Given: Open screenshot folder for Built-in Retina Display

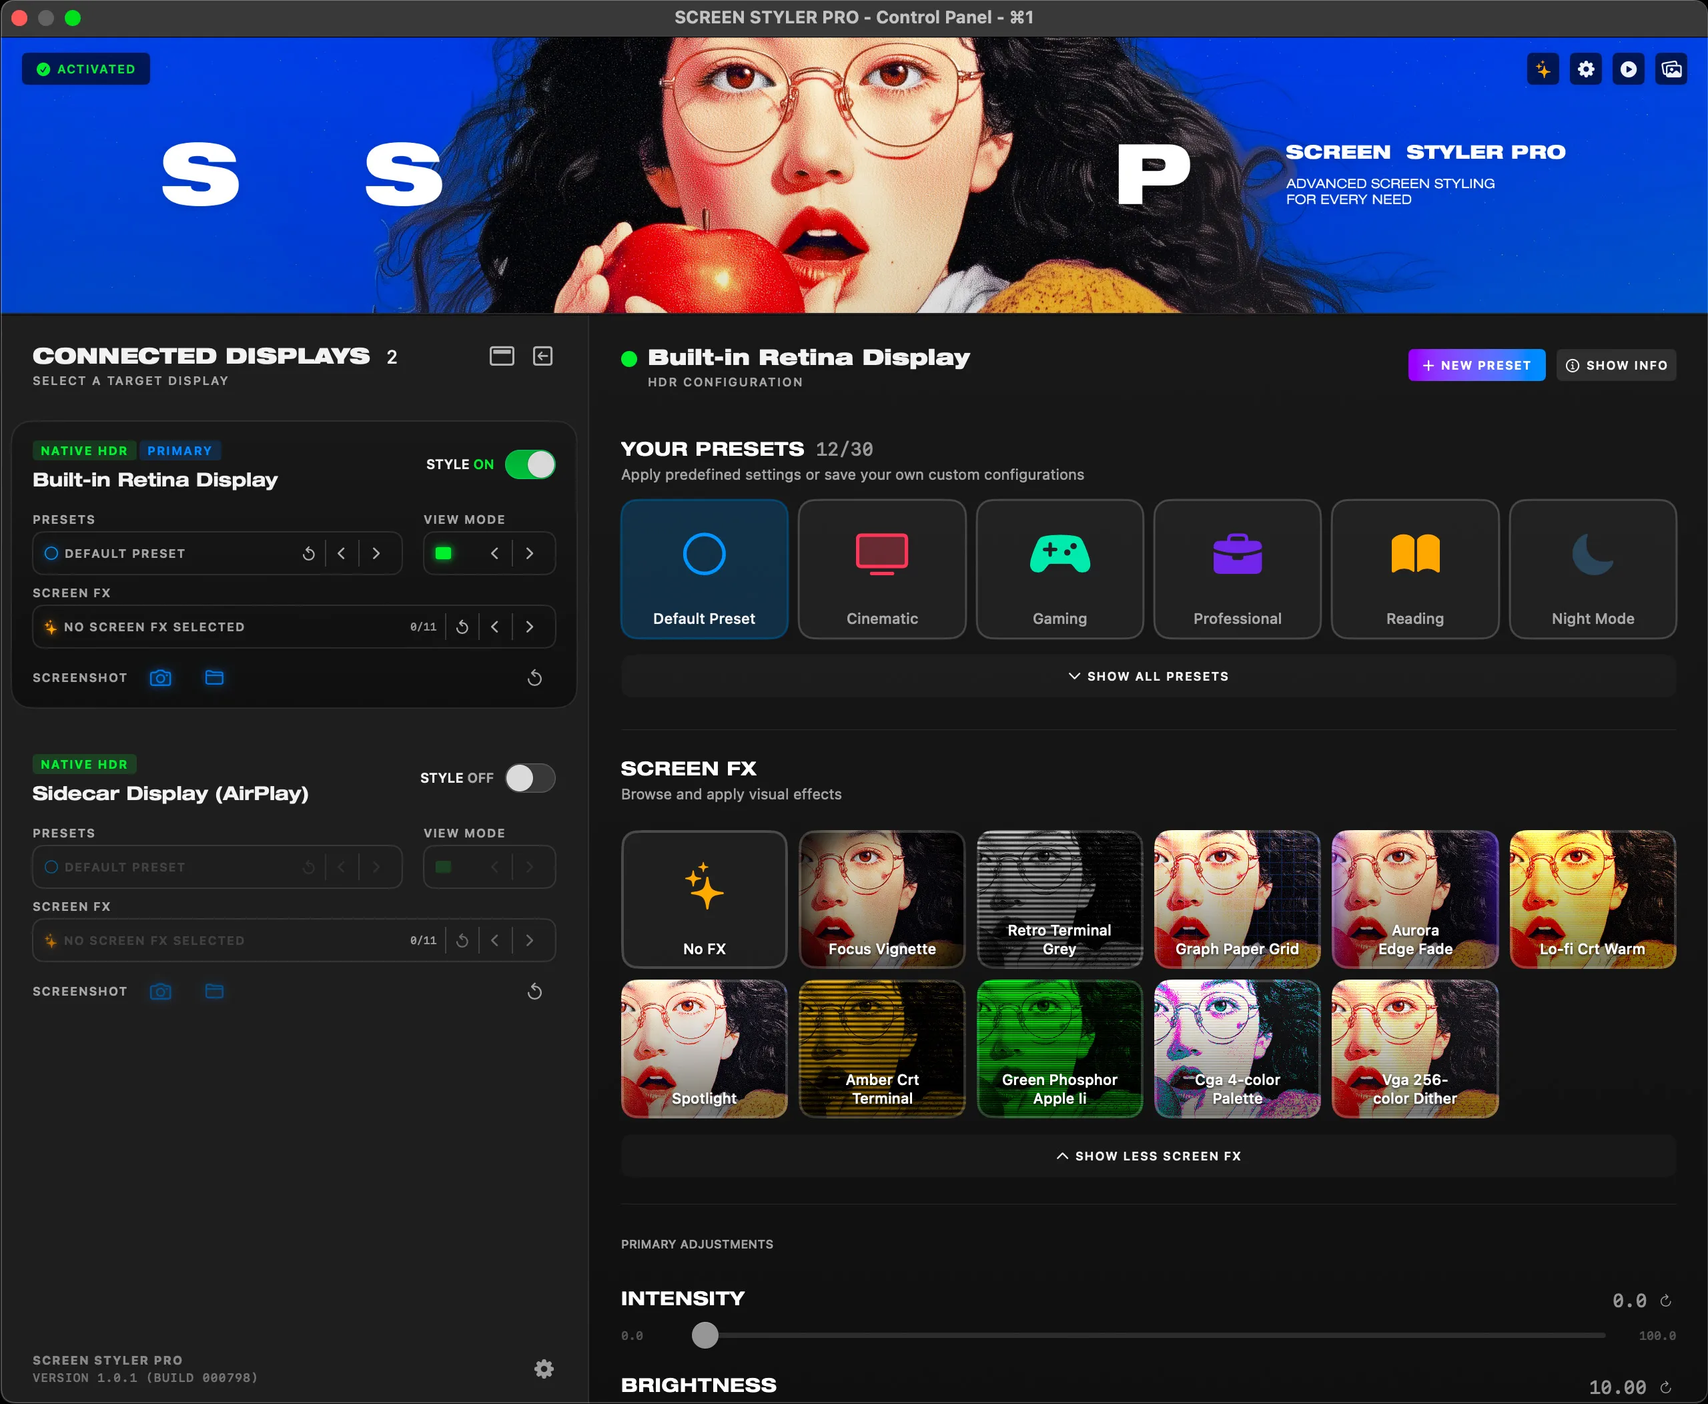Looking at the screenshot, I should tap(213, 678).
